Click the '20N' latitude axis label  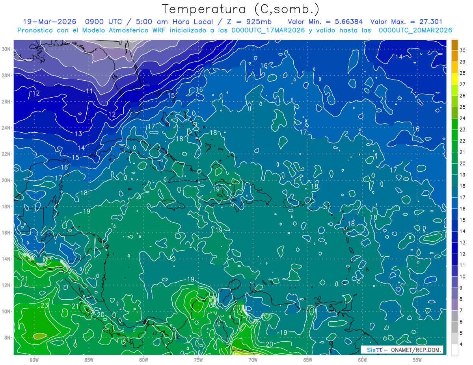(7, 180)
